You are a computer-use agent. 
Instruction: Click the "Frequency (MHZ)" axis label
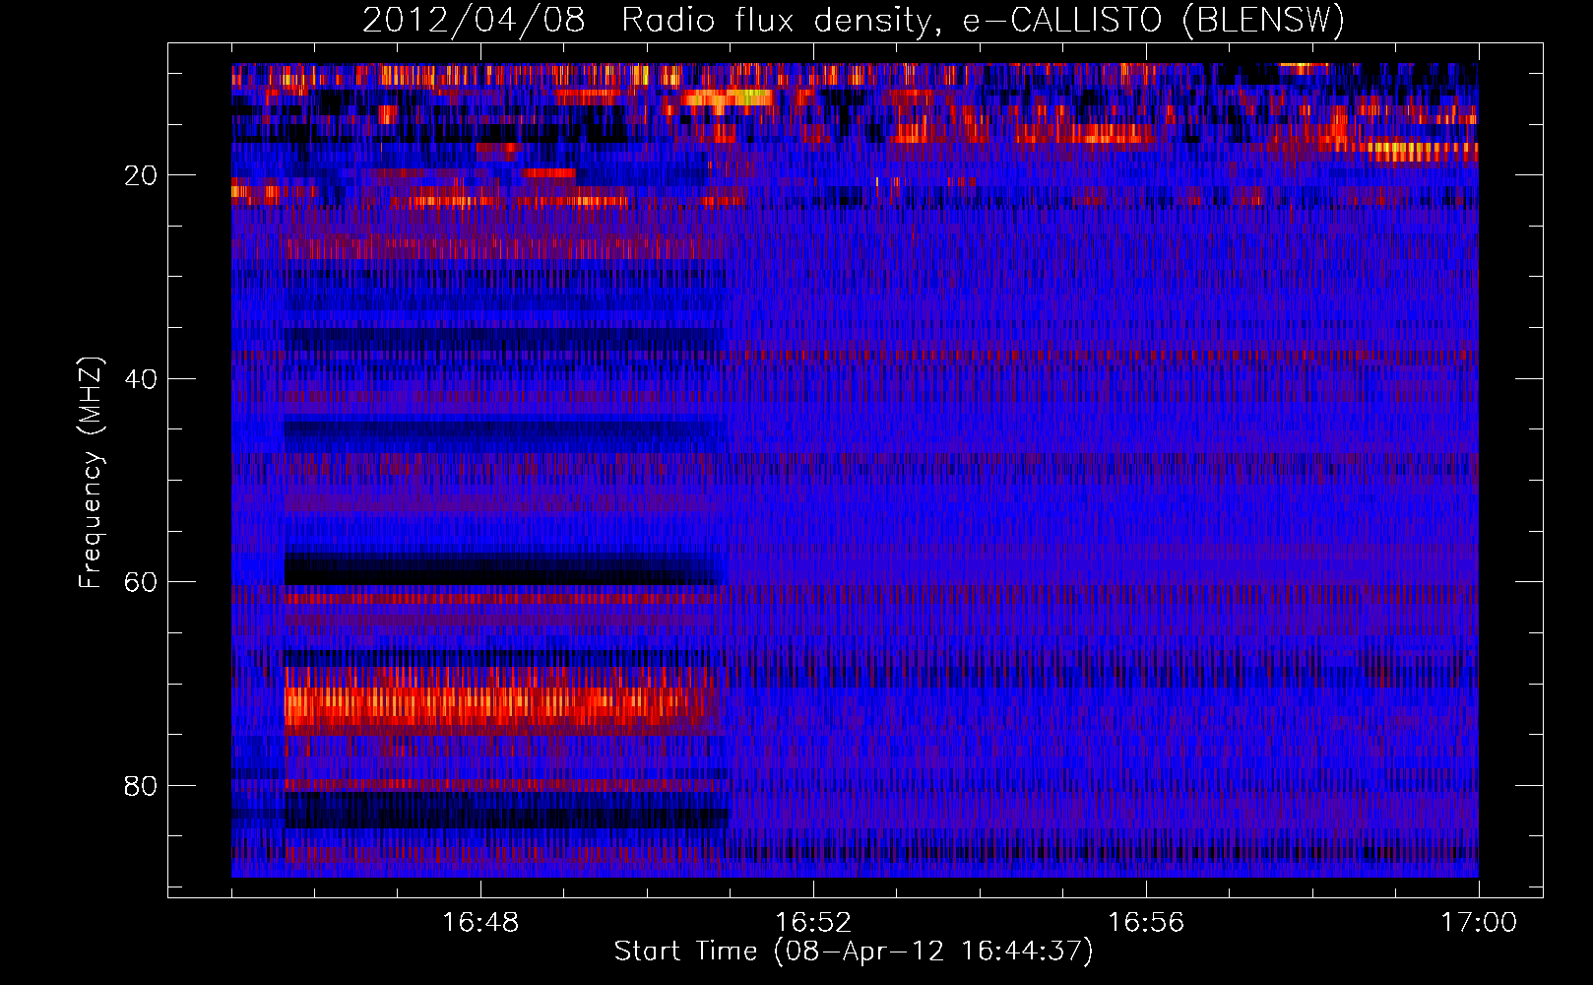tap(91, 473)
